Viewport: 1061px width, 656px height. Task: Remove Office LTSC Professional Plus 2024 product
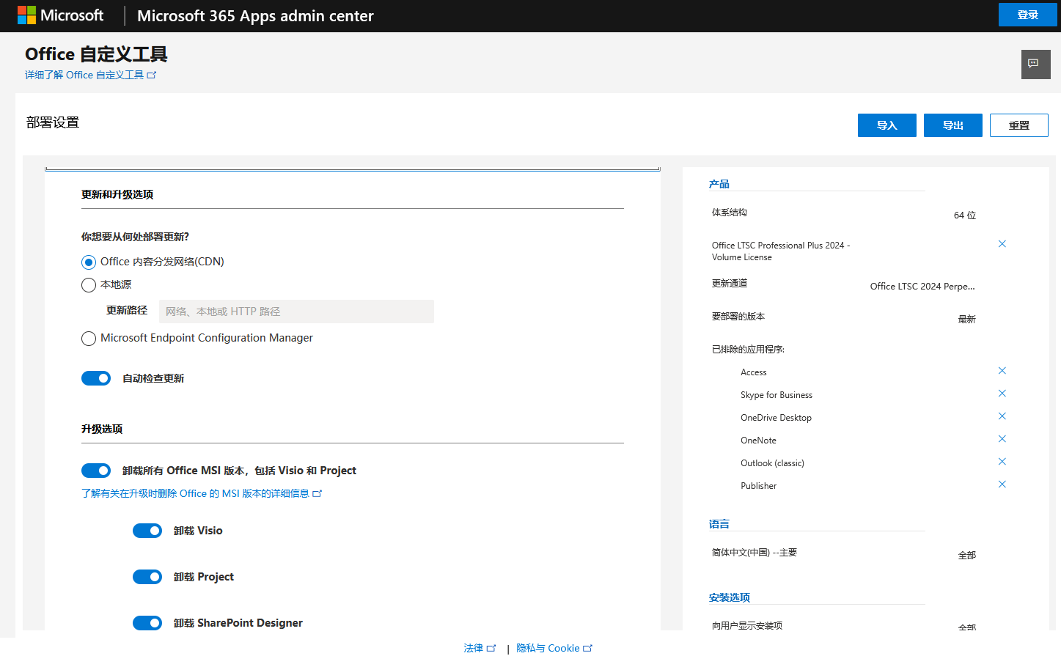(x=1002, y=244)
